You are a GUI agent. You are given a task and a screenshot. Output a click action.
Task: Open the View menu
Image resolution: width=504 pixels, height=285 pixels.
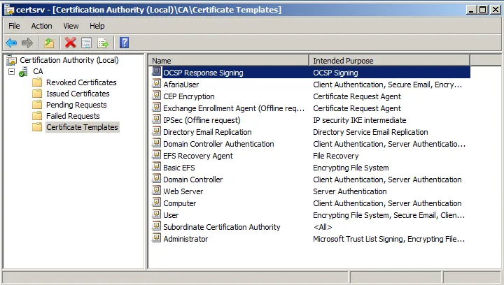click(x=71, y=26)
